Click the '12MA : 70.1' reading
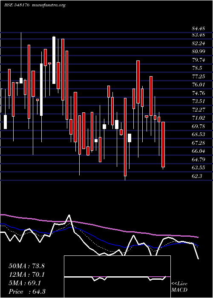 pos(26,275)
